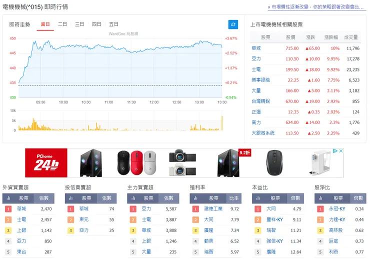Sort by 漲跌幅 column header
Image resolution: width=370 pixels, height=259 pixels.
pos(331,37)
